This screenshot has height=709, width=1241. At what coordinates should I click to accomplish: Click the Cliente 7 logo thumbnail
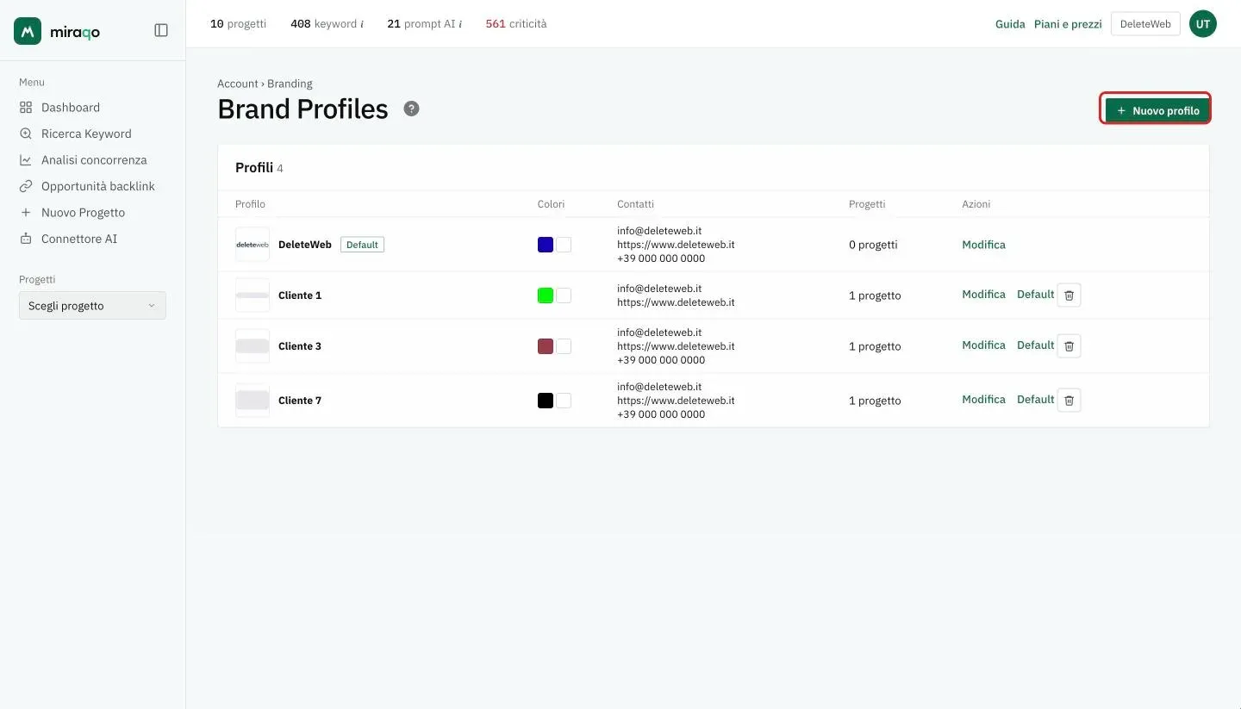pos(253,401)
